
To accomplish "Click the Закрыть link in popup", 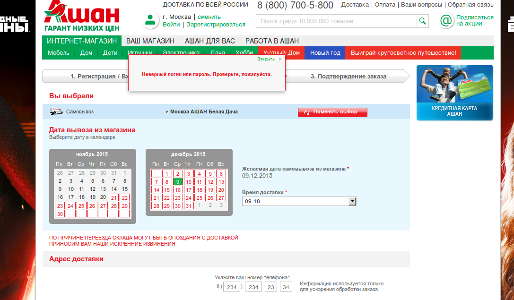I will click(x=266, y=59).
